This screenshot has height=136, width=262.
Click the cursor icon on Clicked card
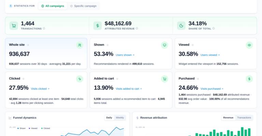coord(80,79)
